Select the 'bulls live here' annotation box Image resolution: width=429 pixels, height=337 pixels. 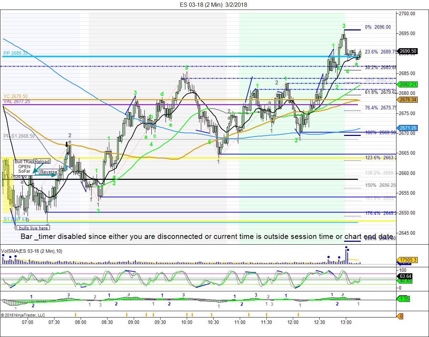33,228
